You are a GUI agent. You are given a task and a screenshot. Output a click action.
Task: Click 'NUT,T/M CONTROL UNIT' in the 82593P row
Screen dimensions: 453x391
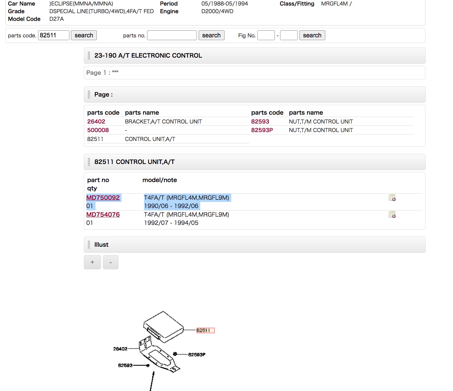(x=321, y=130)
